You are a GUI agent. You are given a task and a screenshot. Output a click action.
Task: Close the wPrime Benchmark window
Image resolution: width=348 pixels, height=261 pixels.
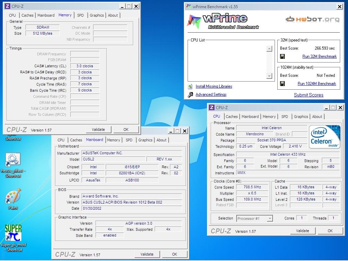[340, 7]
